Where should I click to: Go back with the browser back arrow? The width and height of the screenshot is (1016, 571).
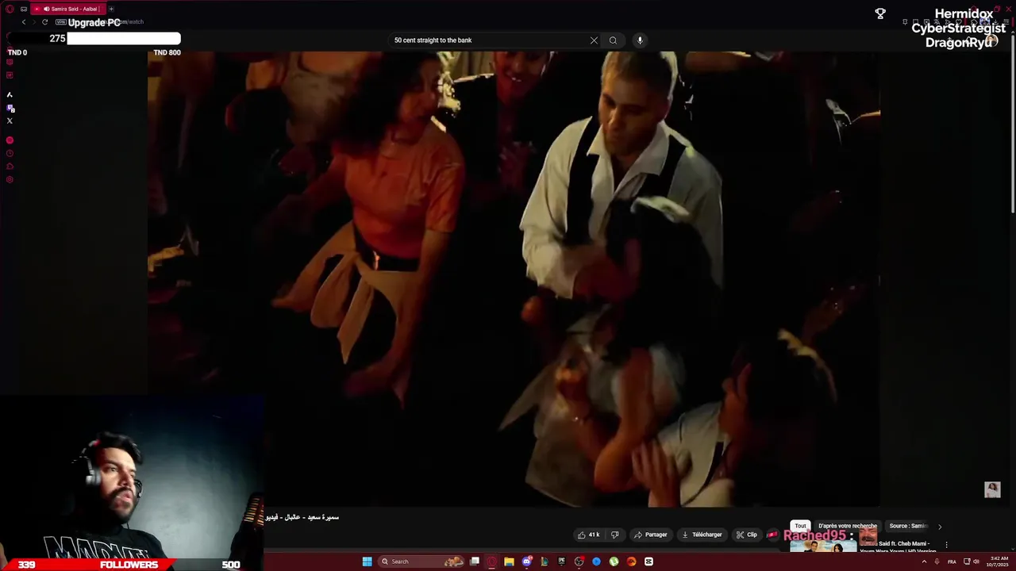point(24,22)
